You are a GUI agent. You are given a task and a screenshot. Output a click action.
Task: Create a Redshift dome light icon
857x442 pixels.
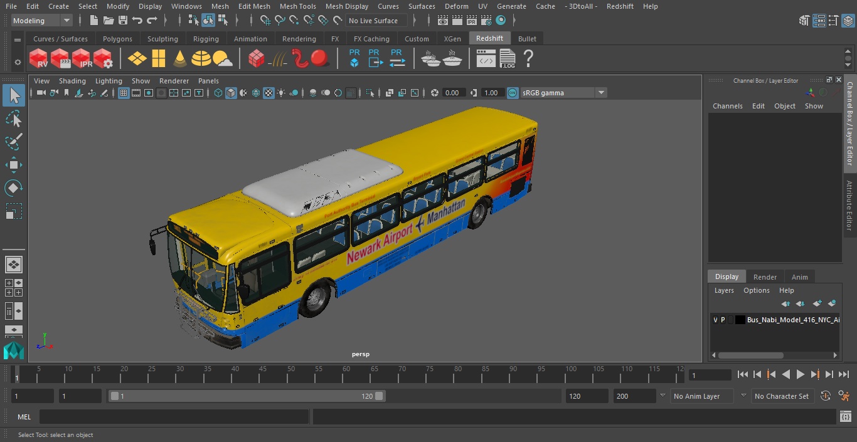point(201,59)
